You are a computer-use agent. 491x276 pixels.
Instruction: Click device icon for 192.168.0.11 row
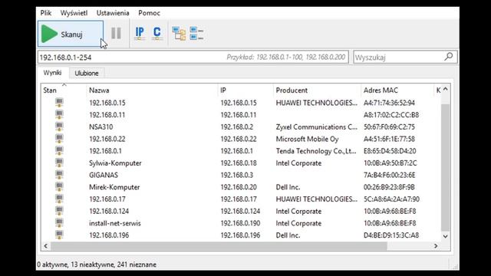tap(59, 114)
